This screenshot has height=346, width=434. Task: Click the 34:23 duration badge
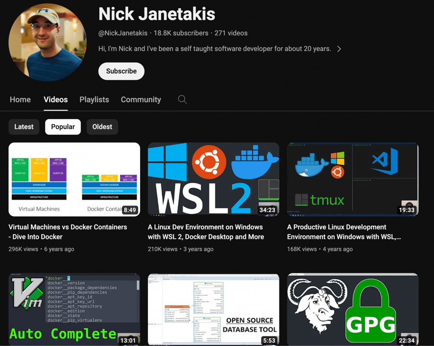coord(267,210)
